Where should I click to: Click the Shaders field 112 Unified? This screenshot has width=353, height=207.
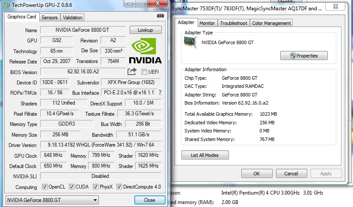coord(64,103)
